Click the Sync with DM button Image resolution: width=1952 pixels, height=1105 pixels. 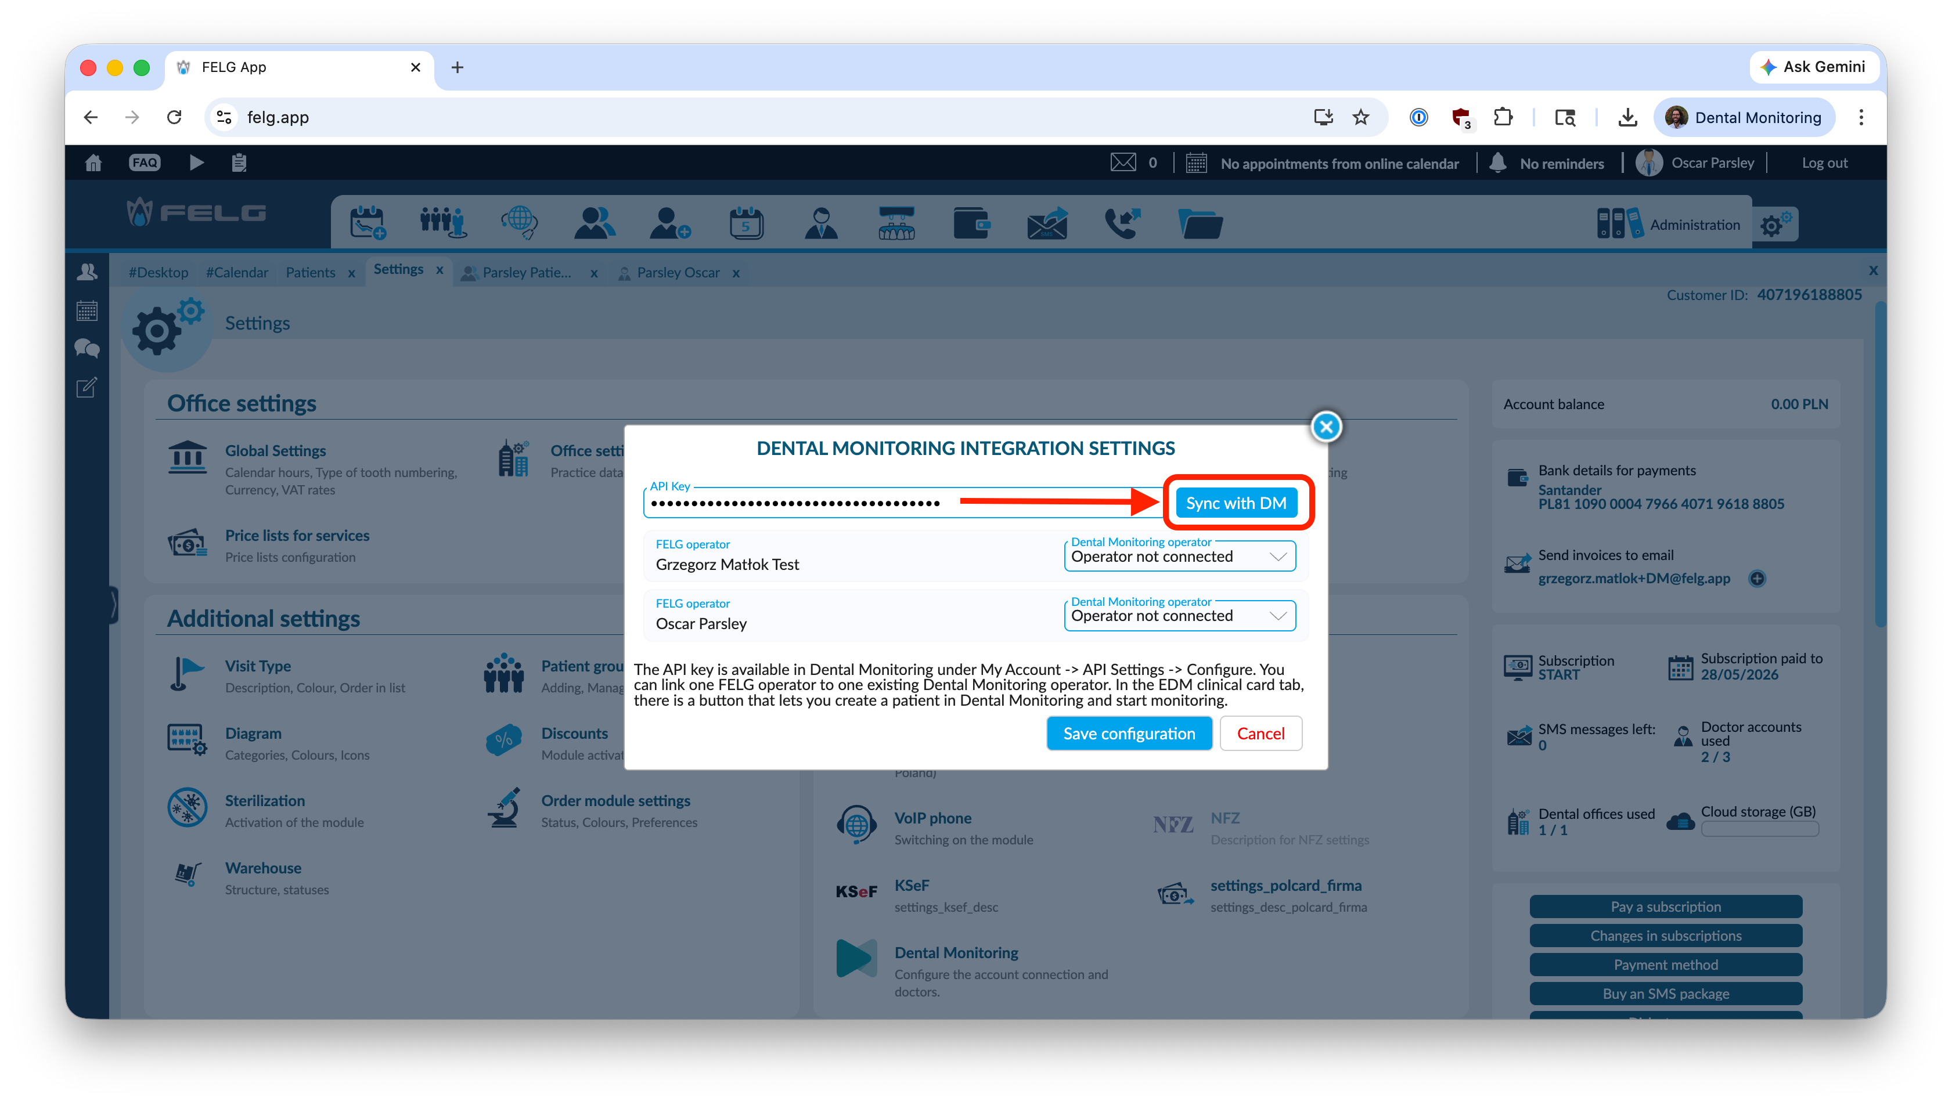[1236, 503]
